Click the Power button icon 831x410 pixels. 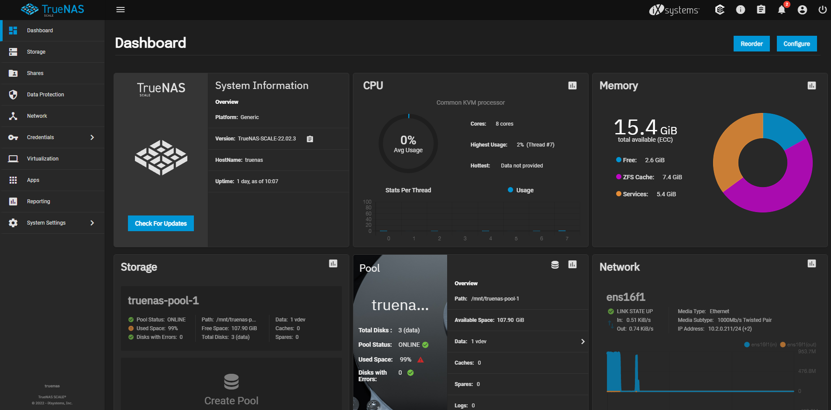(x=822, y=10)
